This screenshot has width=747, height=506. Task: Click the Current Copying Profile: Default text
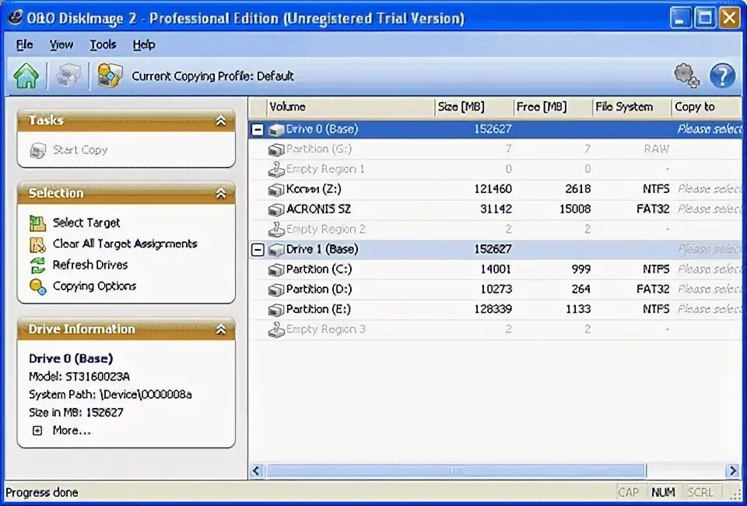click(212, 76)
